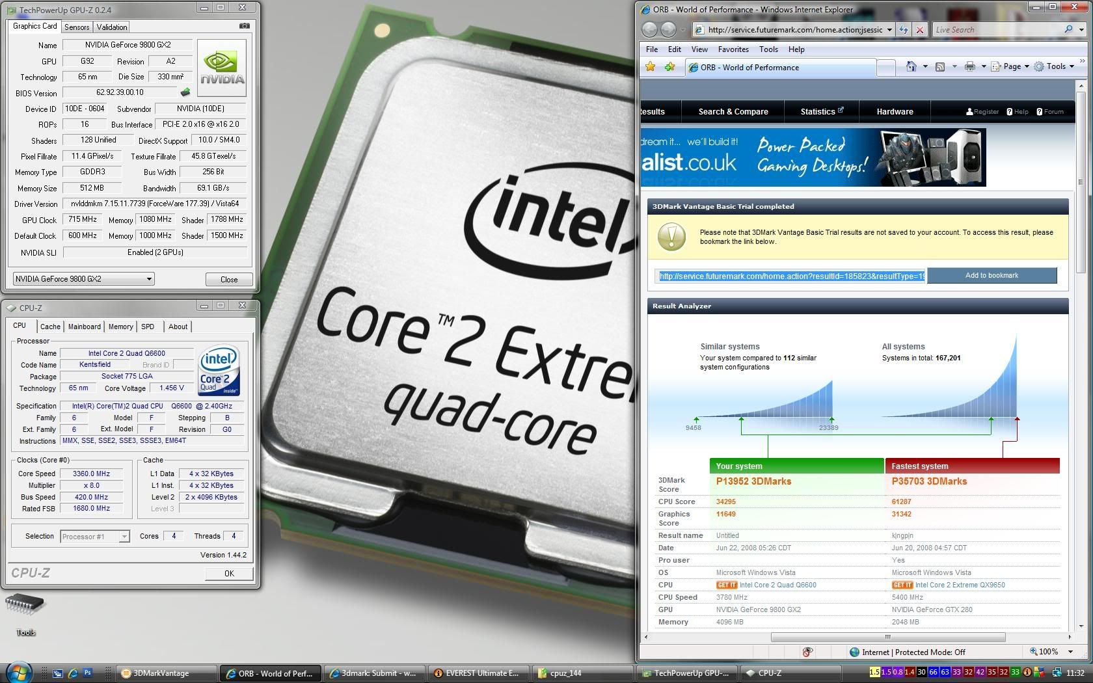This screenshot has width=1093, height=683.
Task: Click the Register icon link on Futuremark page
Action: (x=982, y=111)
